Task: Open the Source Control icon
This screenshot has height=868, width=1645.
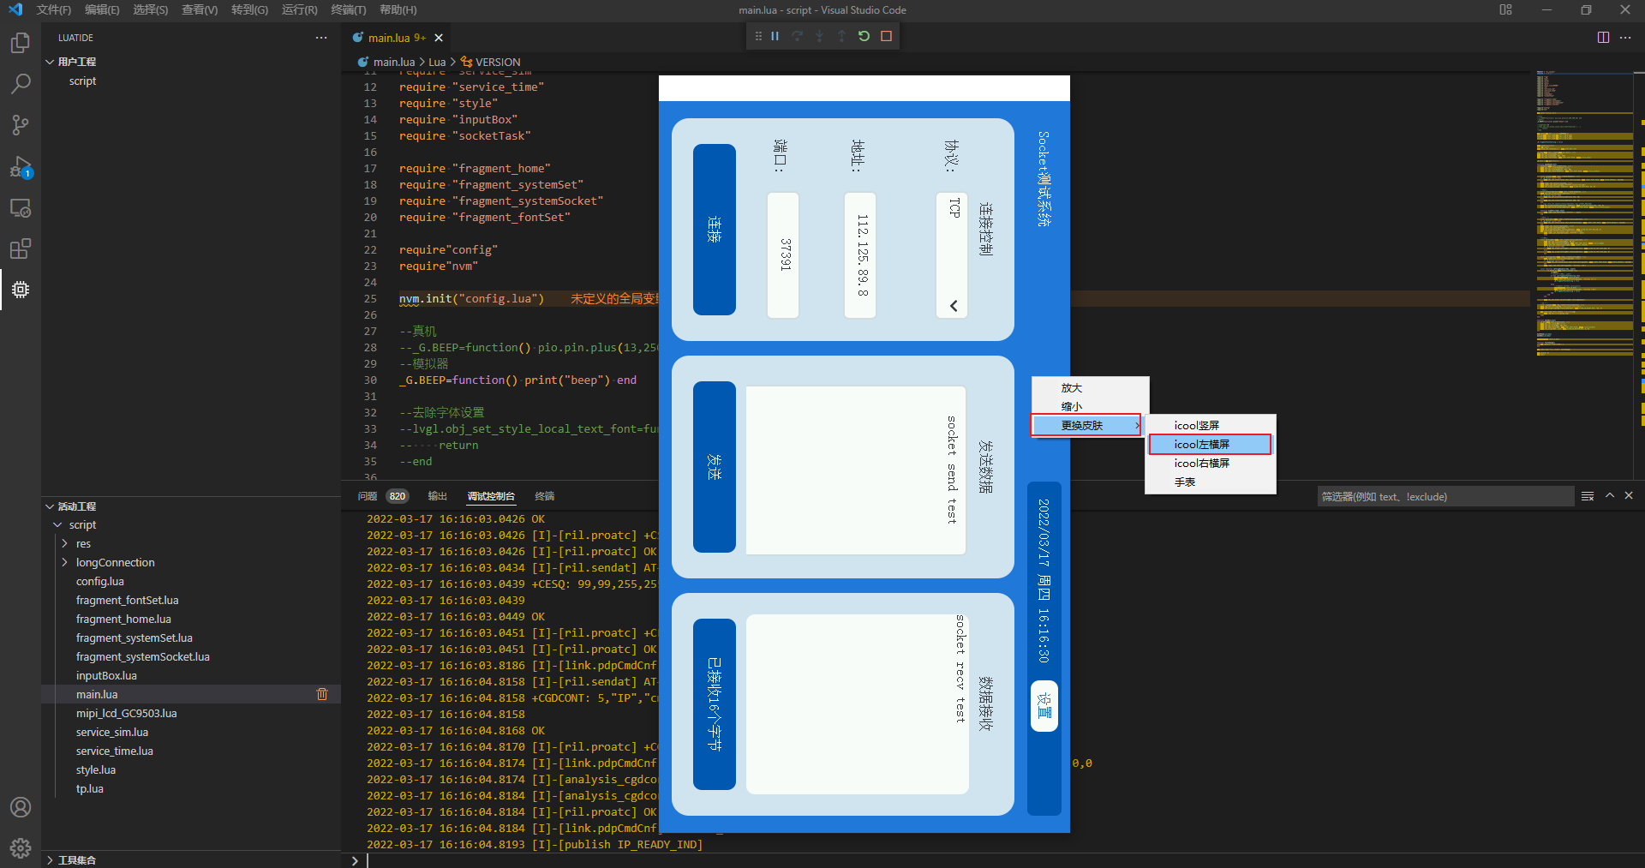Action: coord(20,125)
